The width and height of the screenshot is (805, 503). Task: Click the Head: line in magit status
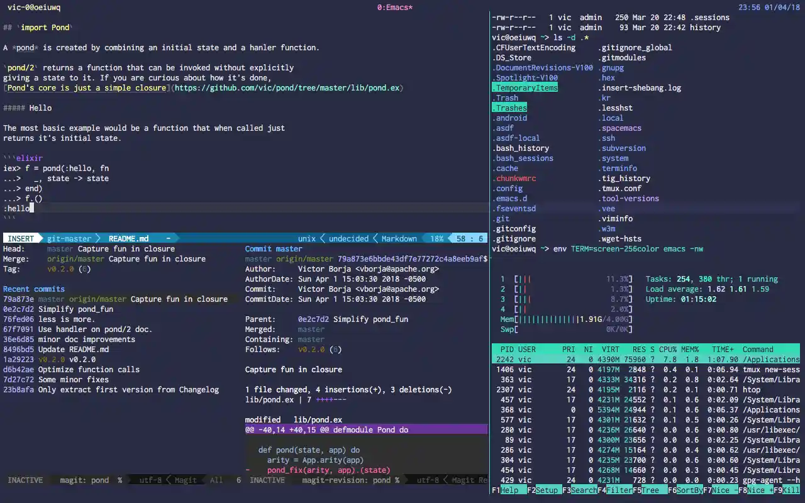[89, 248]
